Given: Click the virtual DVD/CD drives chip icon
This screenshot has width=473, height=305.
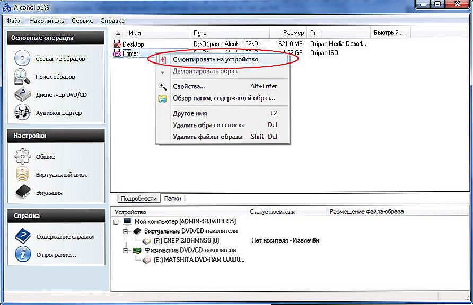Looking at the screenshot, I should pyautogui.click(x=137, y=231).
